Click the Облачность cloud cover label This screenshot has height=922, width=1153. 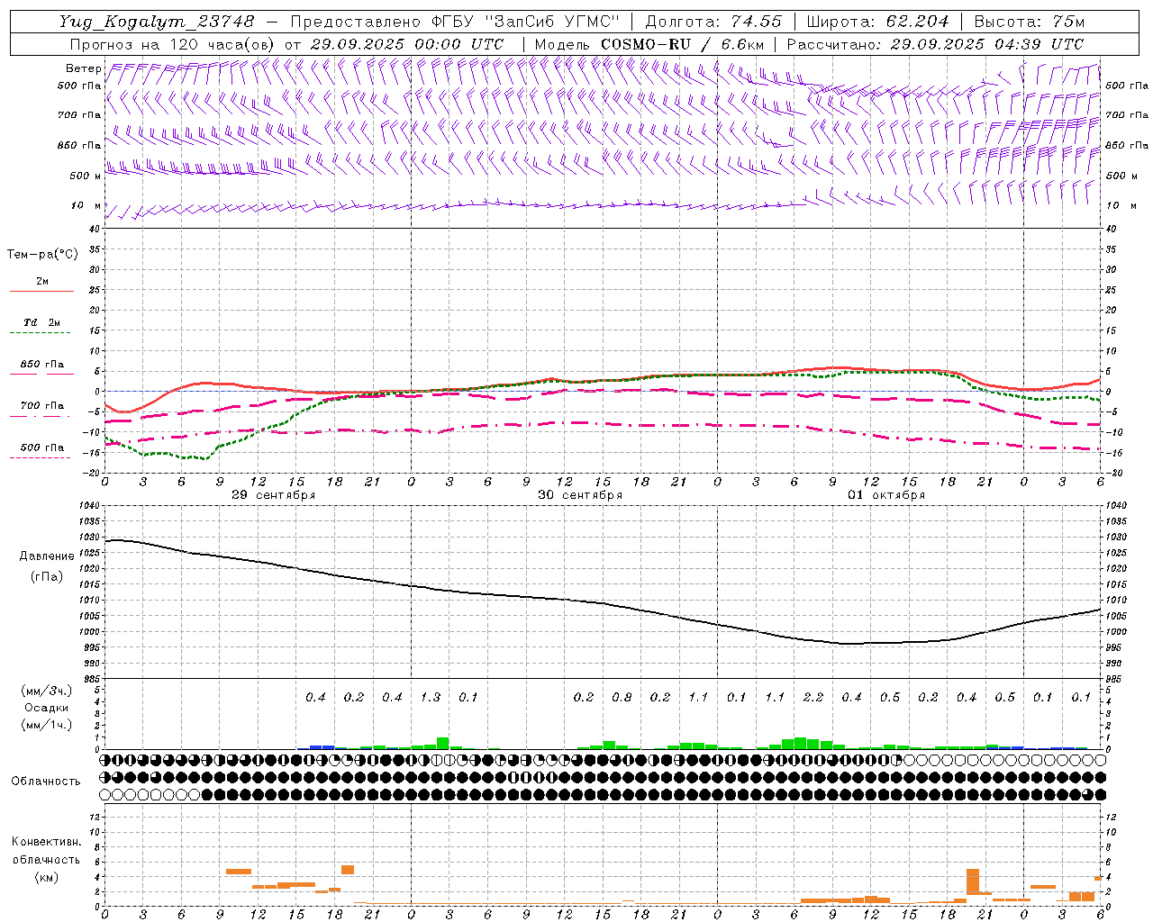(46, 782)
